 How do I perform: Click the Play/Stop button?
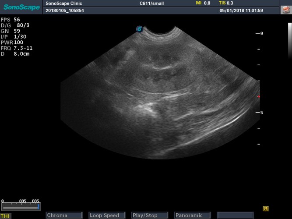tap(150, 215)
